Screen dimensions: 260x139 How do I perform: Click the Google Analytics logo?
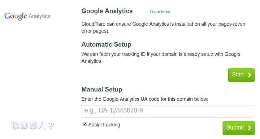click(27, 16)
